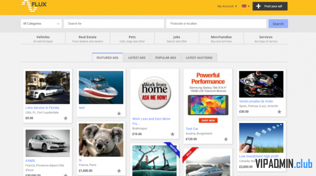Click the Post your ad! button
The height and width of the screenshot is (176, 316).
click(x=270, y=6)
